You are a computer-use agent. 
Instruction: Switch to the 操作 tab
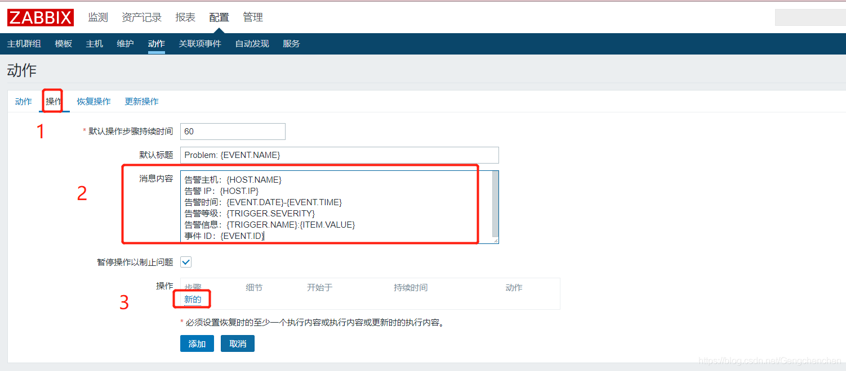(55, 102)
